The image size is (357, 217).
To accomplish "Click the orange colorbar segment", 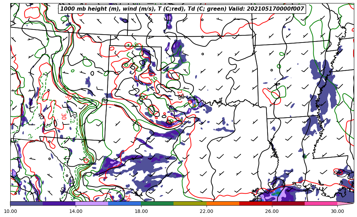I will (223, 203).
